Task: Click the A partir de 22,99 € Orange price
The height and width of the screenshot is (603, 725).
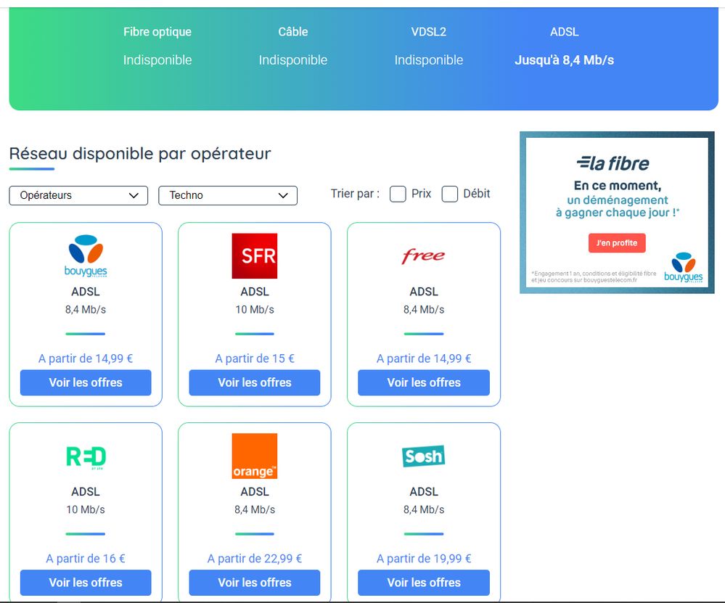Action: [x=254, y=559]
